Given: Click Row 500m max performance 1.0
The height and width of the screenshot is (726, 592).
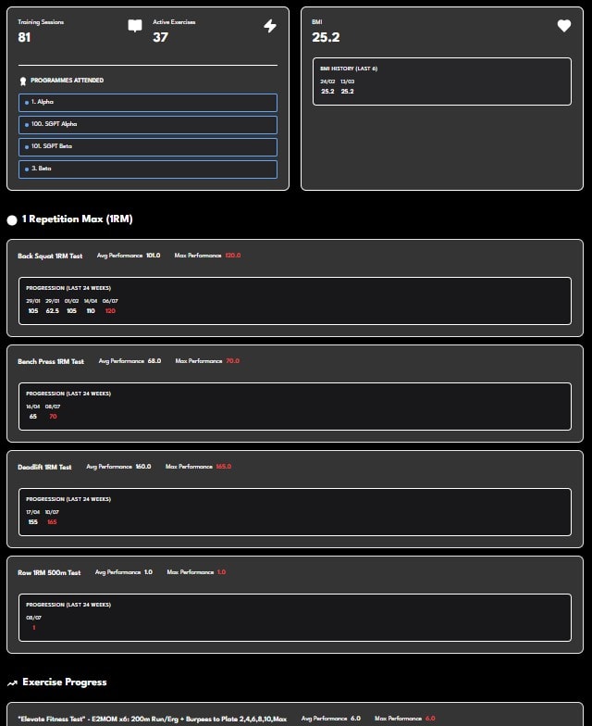Looking at the screenshot, I should tap(222, 572).
